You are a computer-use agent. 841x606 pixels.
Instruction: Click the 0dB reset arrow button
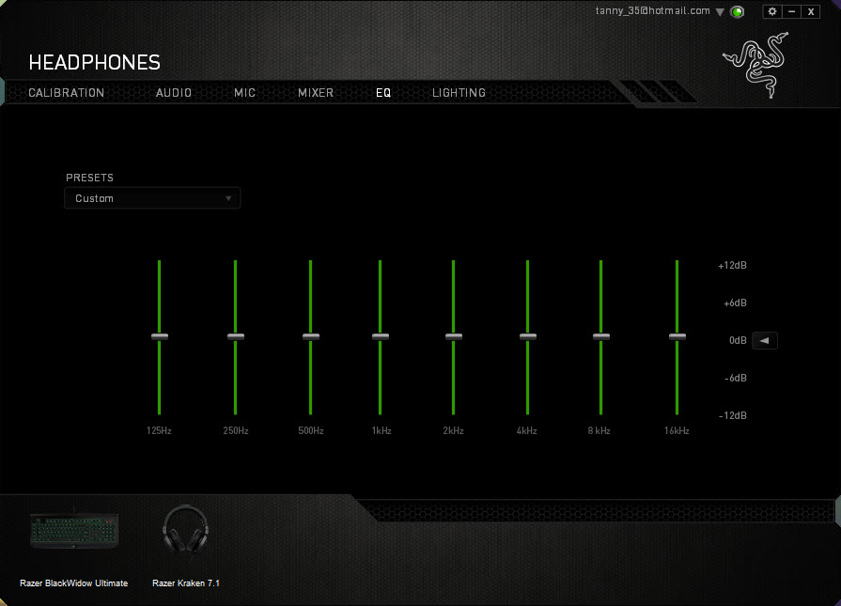coord(764,340)
